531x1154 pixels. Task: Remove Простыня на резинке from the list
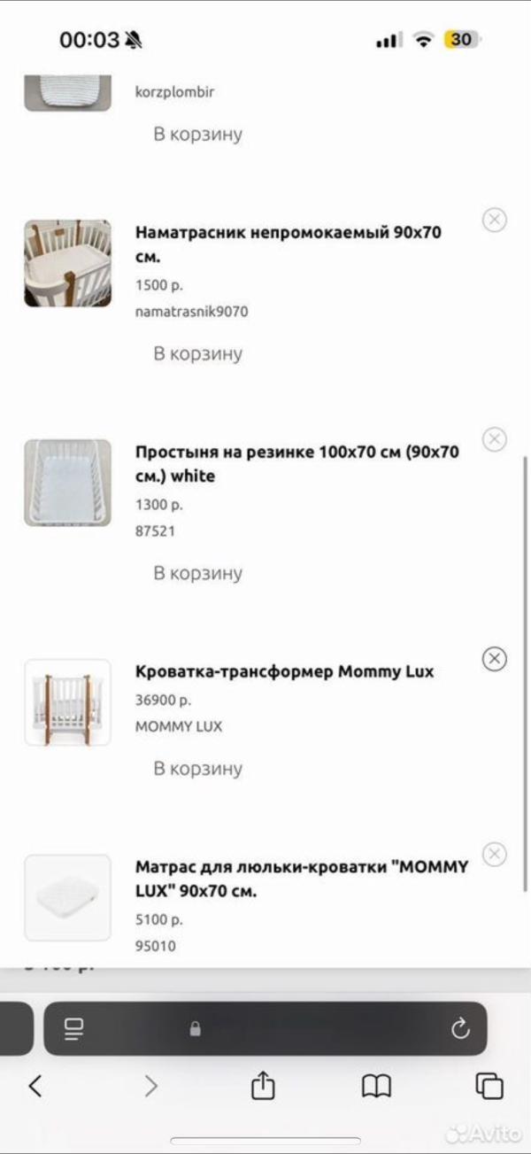tap(494, 439)
